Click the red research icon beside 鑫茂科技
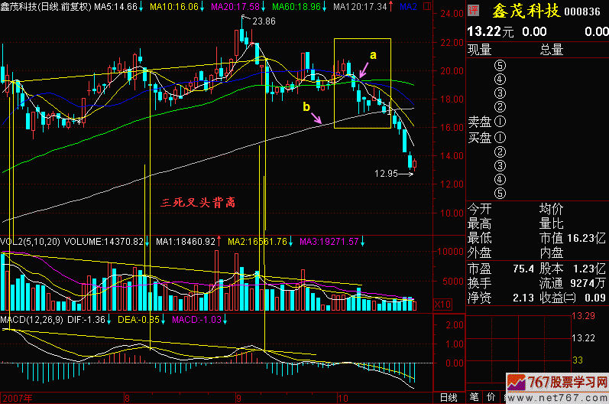Viewport: 609px width, 404px height. (x=475, y=9)
